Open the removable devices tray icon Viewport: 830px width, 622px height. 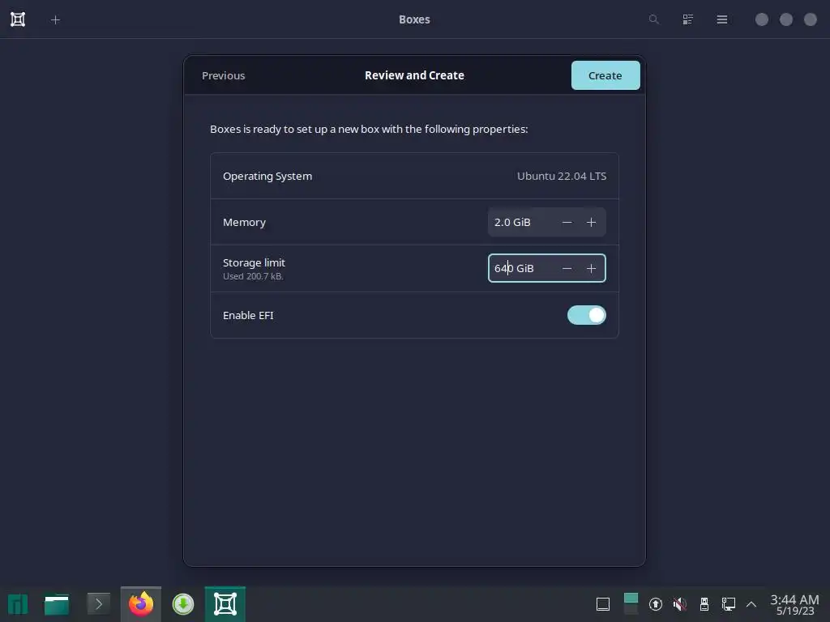[x=704, y=604]
